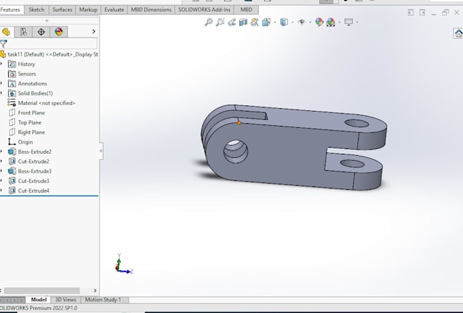Switch to the PropertyManager tab icon

23,31
